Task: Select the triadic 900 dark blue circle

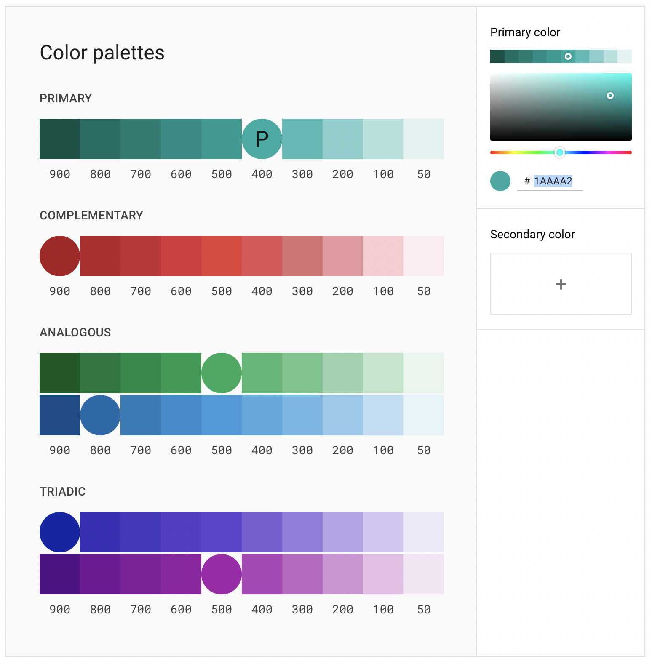Action: [60, 532]
